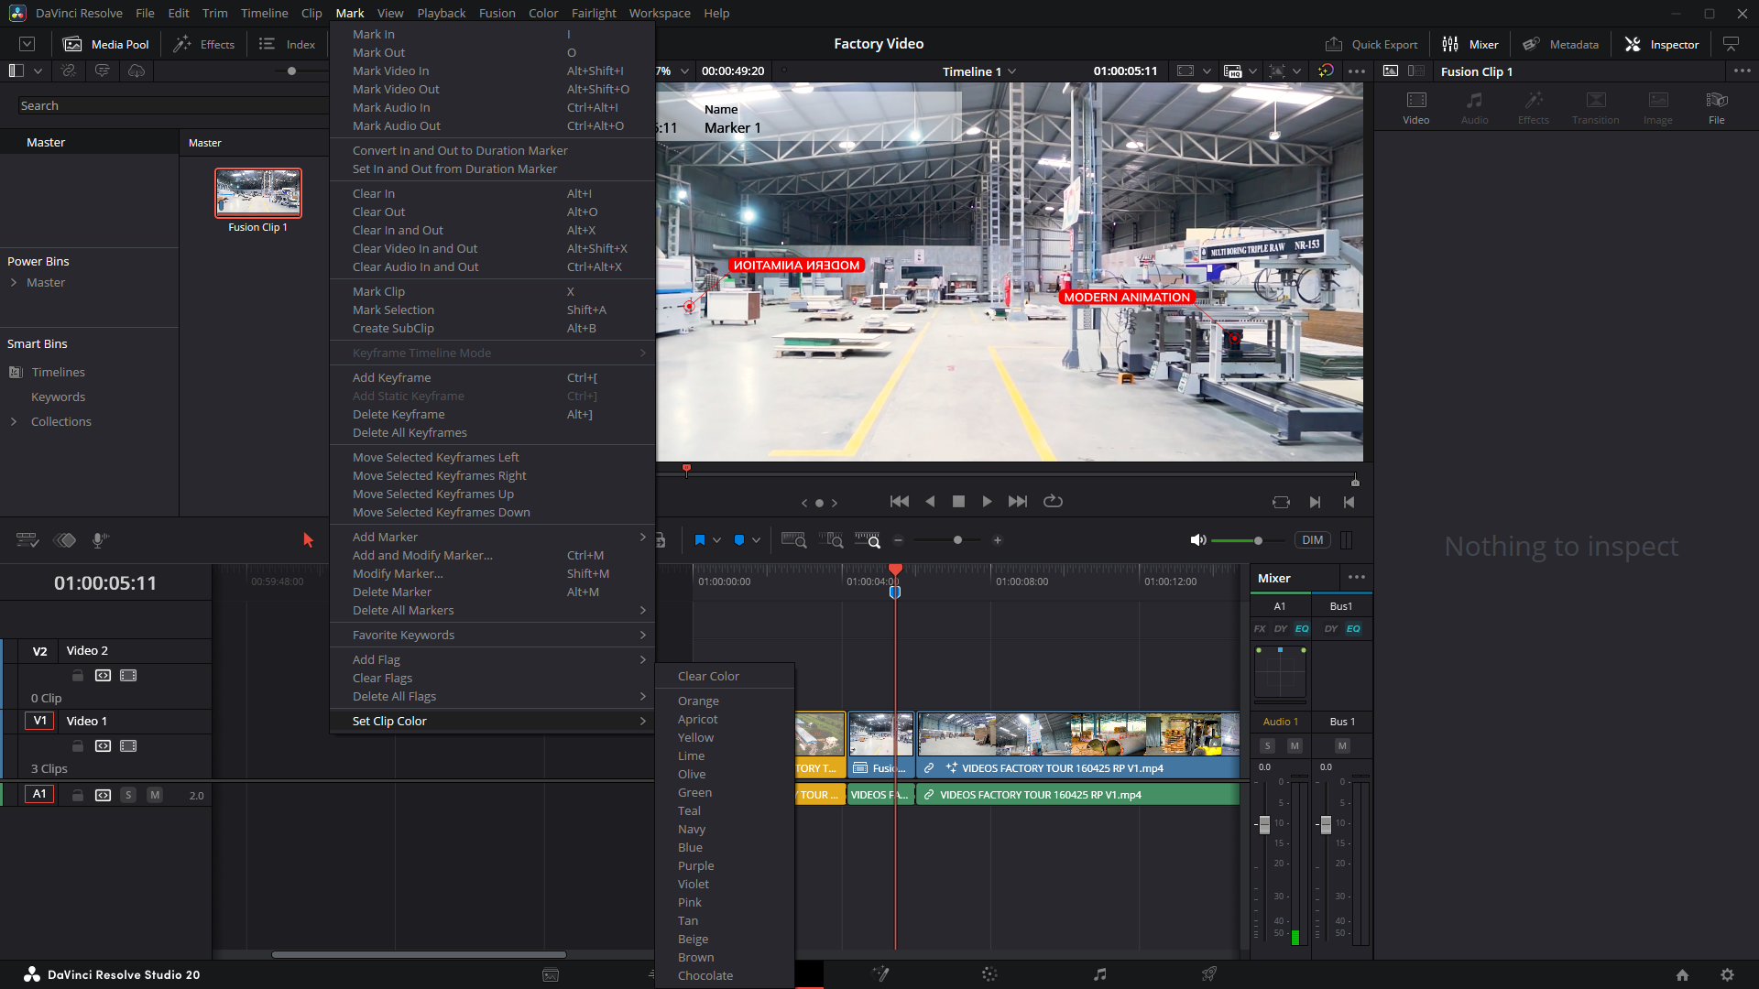The image size is (1759, 989).
Task: Open EQ for channel A1
Action: click(x=1302, y=629)
